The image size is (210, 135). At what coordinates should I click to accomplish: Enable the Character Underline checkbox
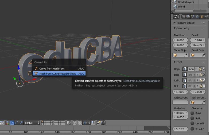click(x=192, y=123)
